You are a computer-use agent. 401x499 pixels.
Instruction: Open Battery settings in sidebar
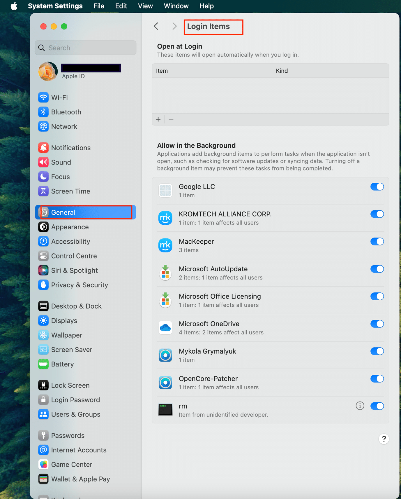point(62,364)
